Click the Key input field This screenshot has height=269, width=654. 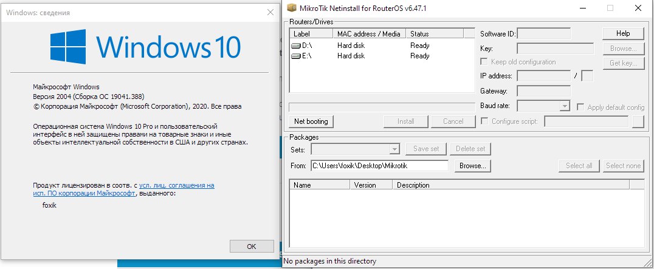[x=555, y=49]
